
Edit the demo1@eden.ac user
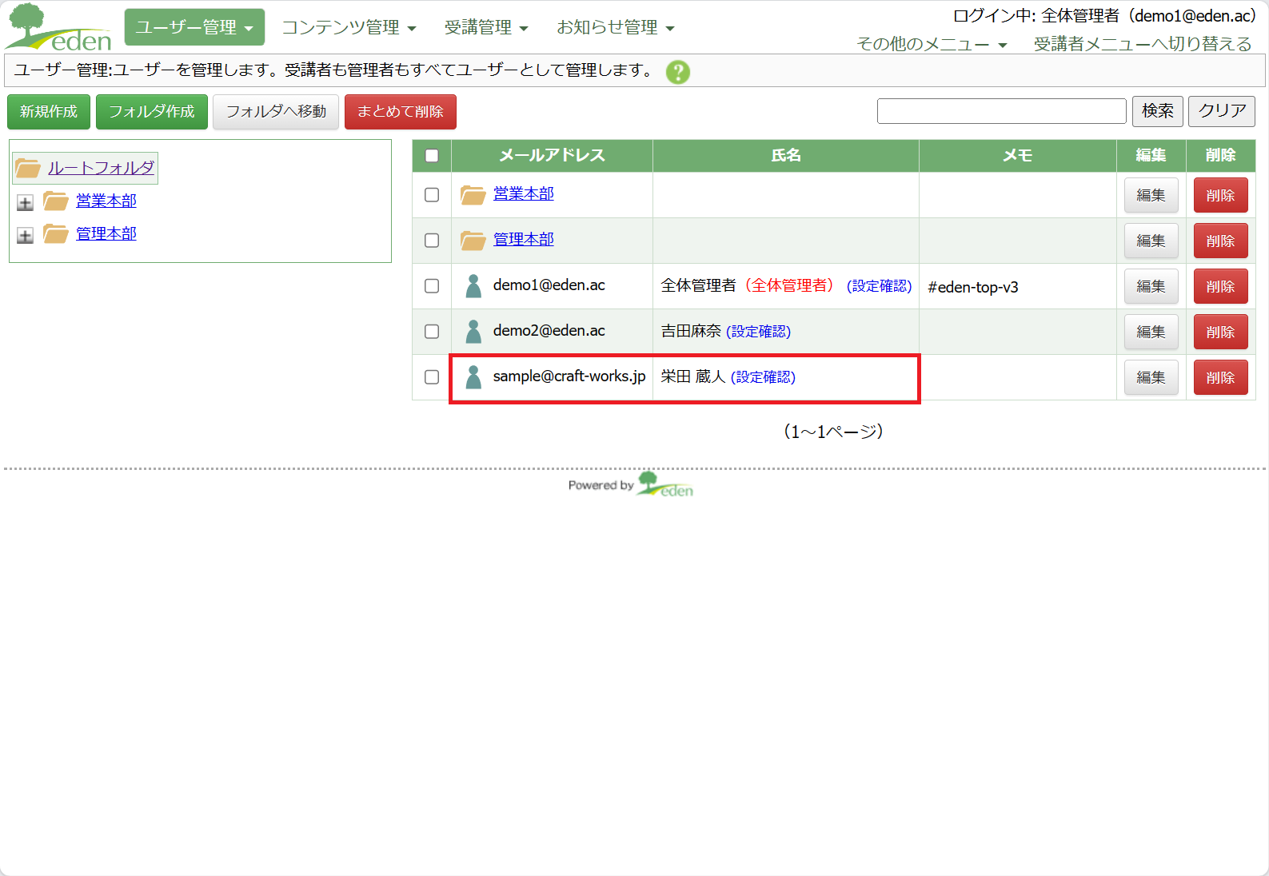(x=1151, y=286)
